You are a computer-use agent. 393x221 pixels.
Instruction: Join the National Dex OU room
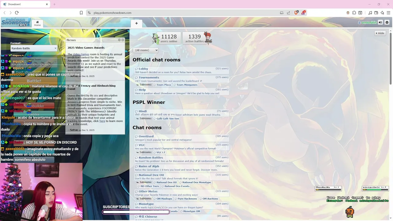pos(181,176)
